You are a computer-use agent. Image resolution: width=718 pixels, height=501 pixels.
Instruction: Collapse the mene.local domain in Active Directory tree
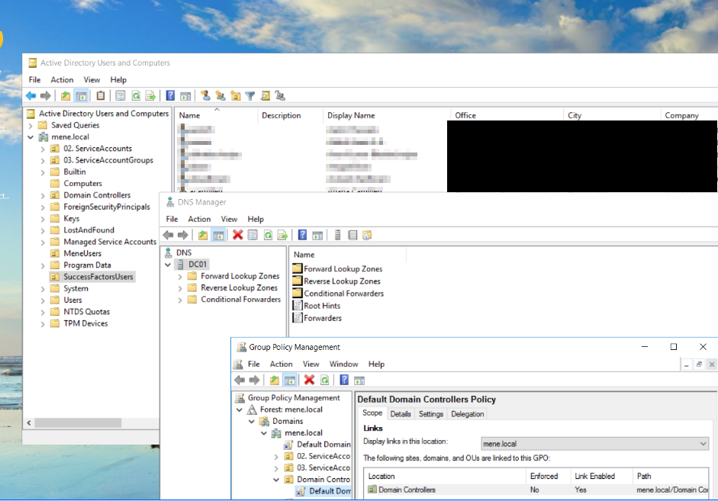click(x=31, y=137)
